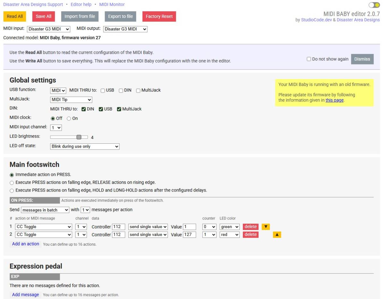Toggle the dark mode switch

coord(374,5)
